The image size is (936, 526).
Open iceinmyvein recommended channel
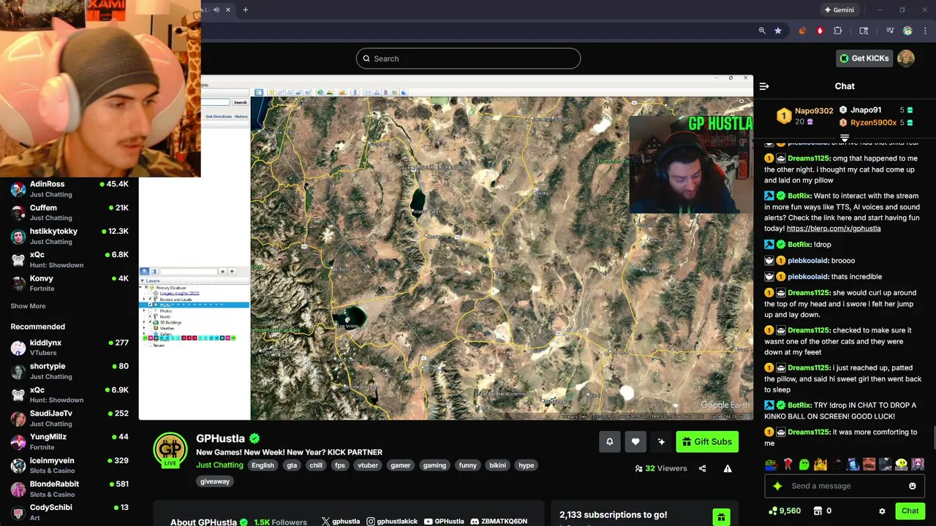[69, 465]
